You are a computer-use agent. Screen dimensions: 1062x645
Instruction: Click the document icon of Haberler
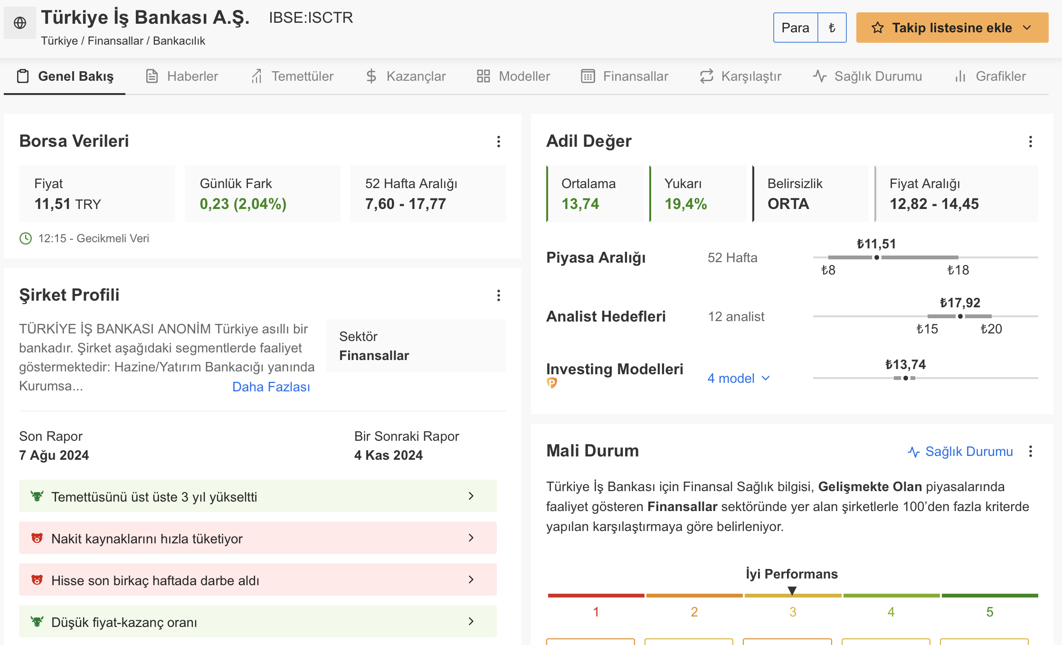(x=152, y=76)
